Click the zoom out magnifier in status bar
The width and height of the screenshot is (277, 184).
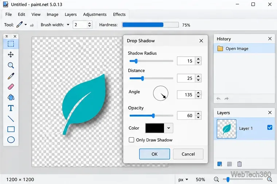216,179
